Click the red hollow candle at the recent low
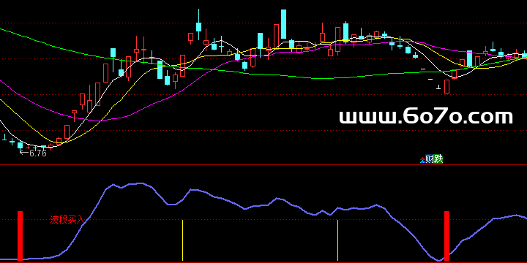The width and height of the screenshot is (527, 263). point(446,86)
